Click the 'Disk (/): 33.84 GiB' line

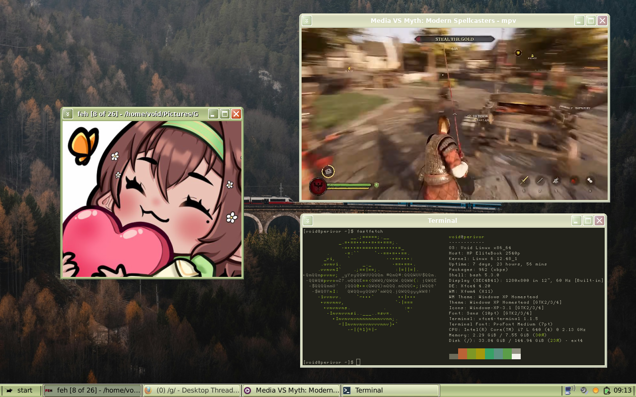tap(516, 340)
